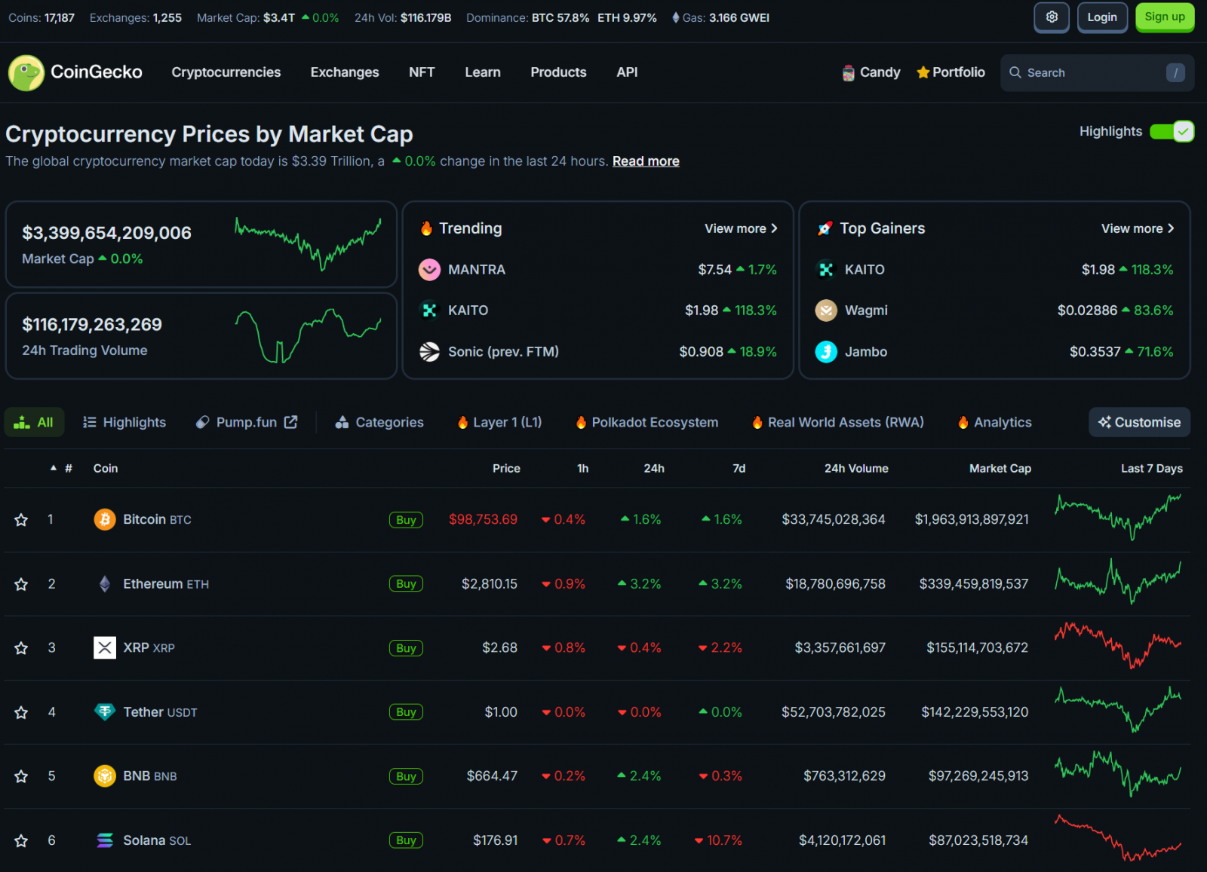Click the KAITO icon in Top Gainers
Image resolution: width=1207 pixels, height=872 pixels.
[x=827, y=270]
